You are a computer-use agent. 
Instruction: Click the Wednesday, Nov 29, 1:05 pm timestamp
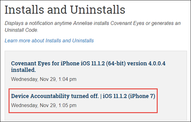44,105
